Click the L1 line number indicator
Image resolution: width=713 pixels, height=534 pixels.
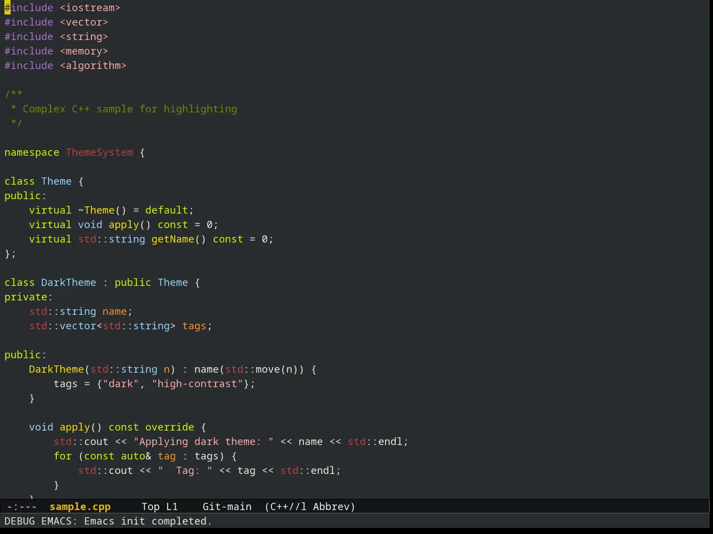tap(172, 507)
